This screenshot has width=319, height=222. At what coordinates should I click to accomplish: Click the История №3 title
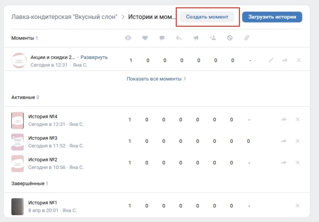(43, 138)
